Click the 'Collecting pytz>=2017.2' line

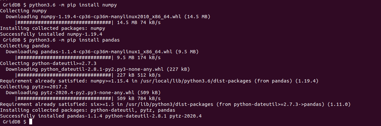click(33, 87)
